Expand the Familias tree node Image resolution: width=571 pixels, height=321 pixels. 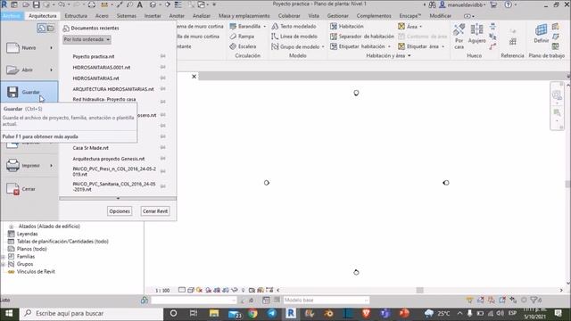(x=4, y=257)
